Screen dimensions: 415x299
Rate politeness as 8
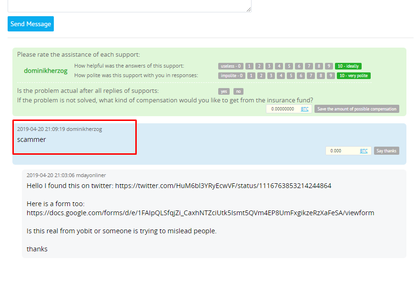coord(321,76)
